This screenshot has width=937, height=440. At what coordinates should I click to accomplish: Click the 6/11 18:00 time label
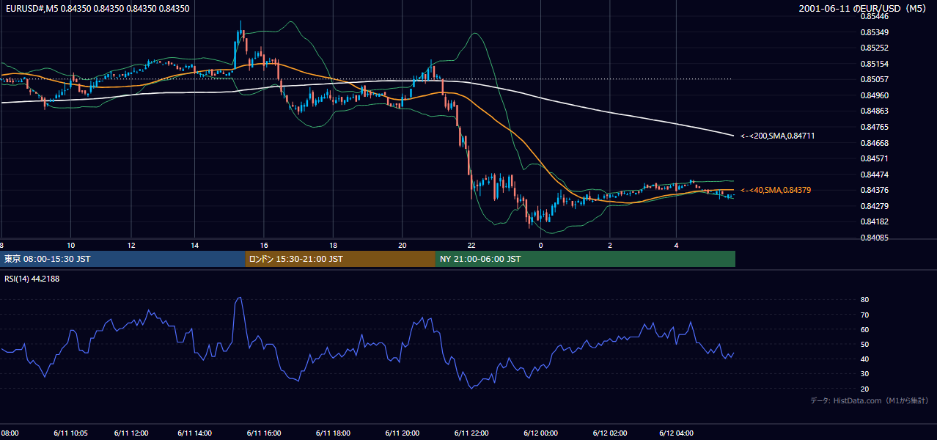coord(333,433)
